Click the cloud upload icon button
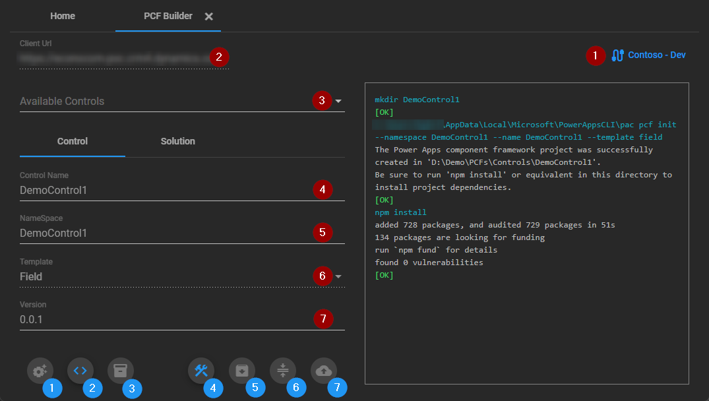The height and width of the screenshot is (401, 709). pos(323,371)
